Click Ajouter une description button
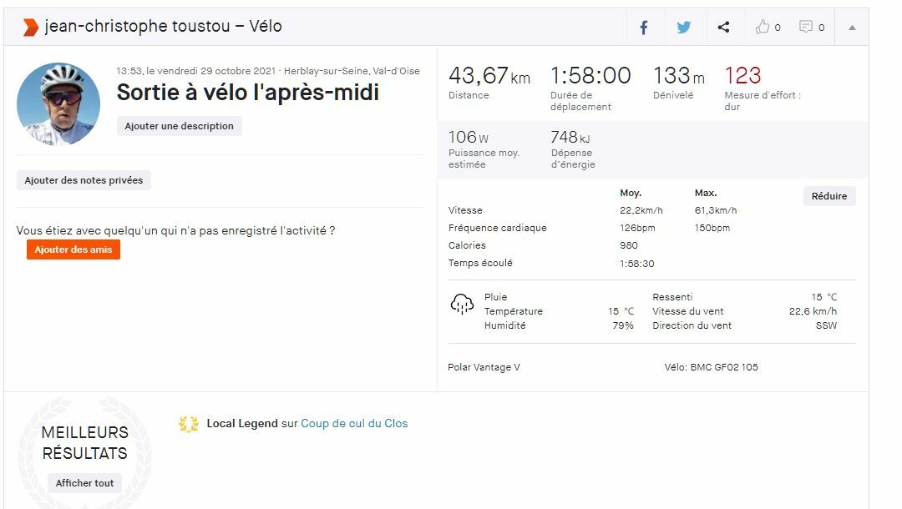This screenshot has width=902, height=509. 180,126
